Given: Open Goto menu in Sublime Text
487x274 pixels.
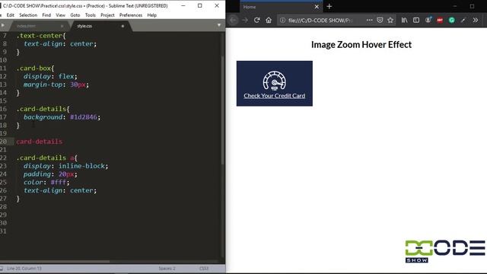Looking at the screenshot, I should click(75, 15).
